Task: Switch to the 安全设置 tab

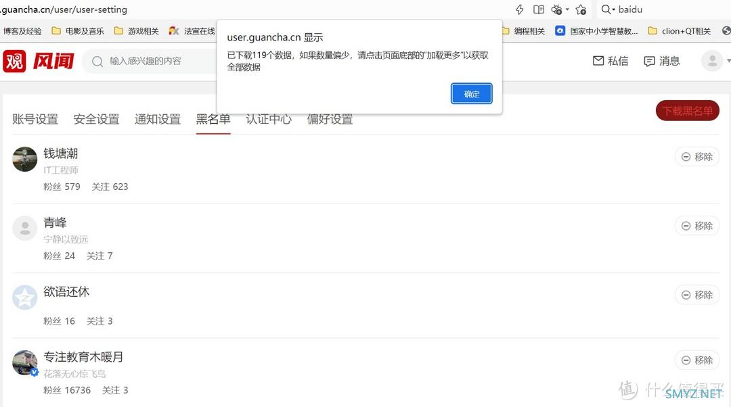Action: pos(96,119)
